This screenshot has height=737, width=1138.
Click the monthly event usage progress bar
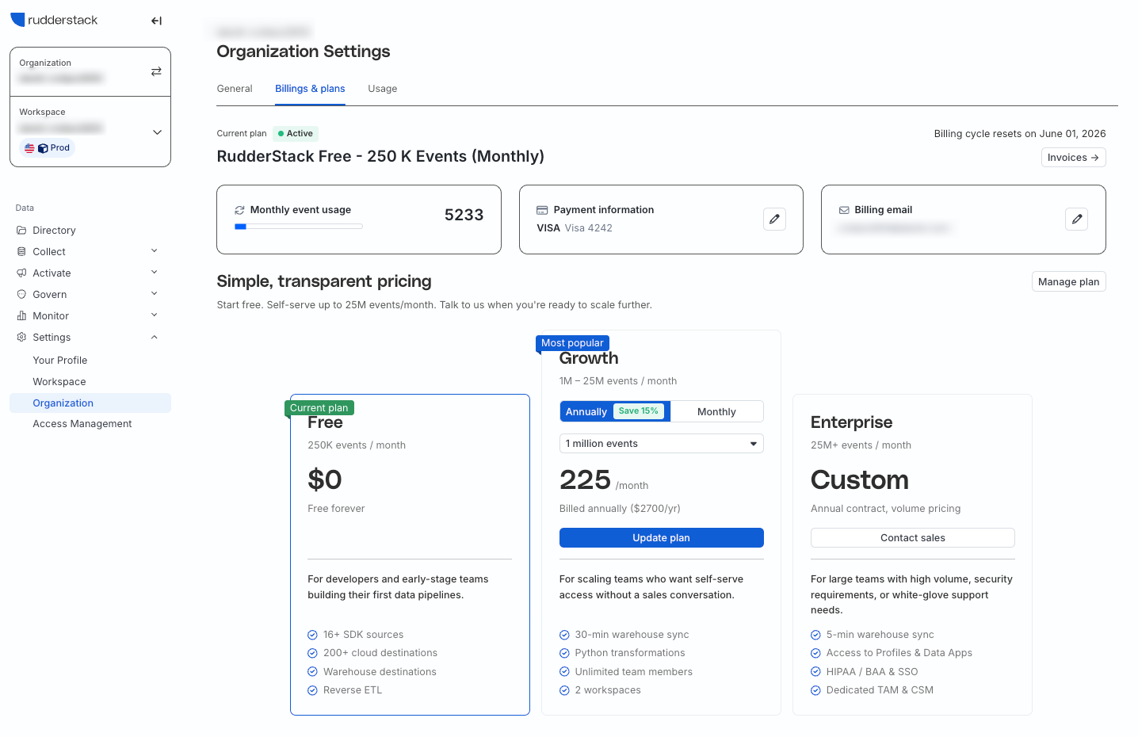(x=299, y=227)
